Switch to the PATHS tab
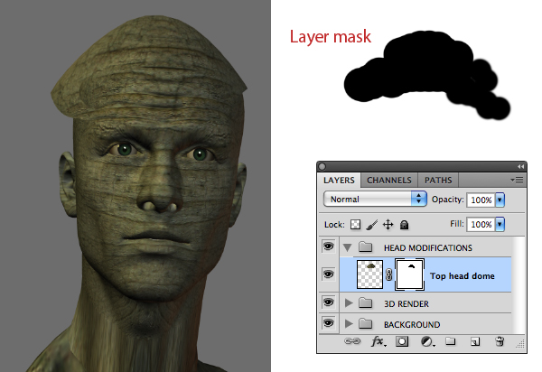 (438, 180)
